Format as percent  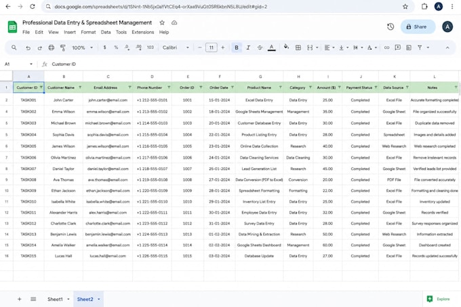click(x=116, y=47)
